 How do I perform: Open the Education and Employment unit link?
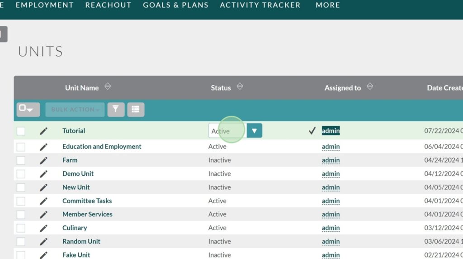tap(102, 147)
